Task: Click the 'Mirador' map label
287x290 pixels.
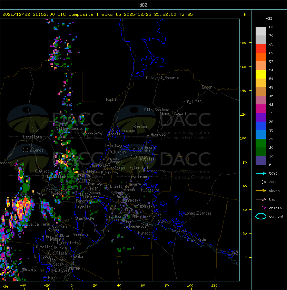Action: click(x=145, y=233)
